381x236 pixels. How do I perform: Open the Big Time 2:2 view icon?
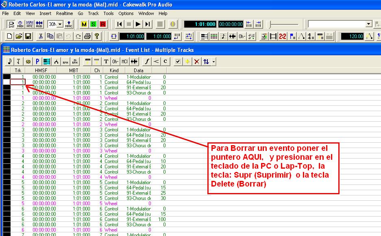point(283,36)
